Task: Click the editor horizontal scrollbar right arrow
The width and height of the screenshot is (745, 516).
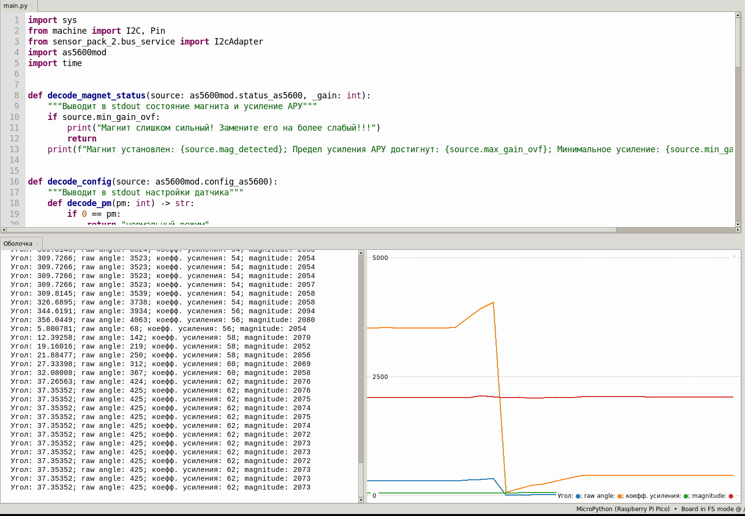Action: 738,230
